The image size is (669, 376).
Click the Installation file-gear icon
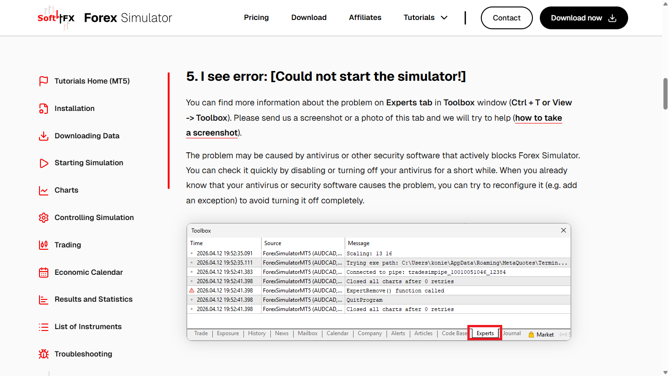[x=44, y=109]
